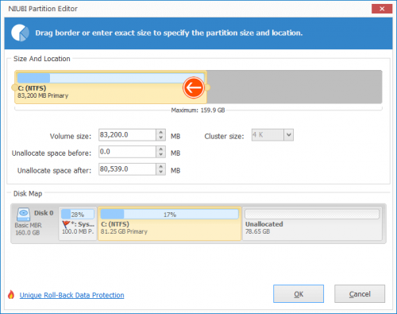
Task: Click the pie chart icon in the header
Action: 20,33
